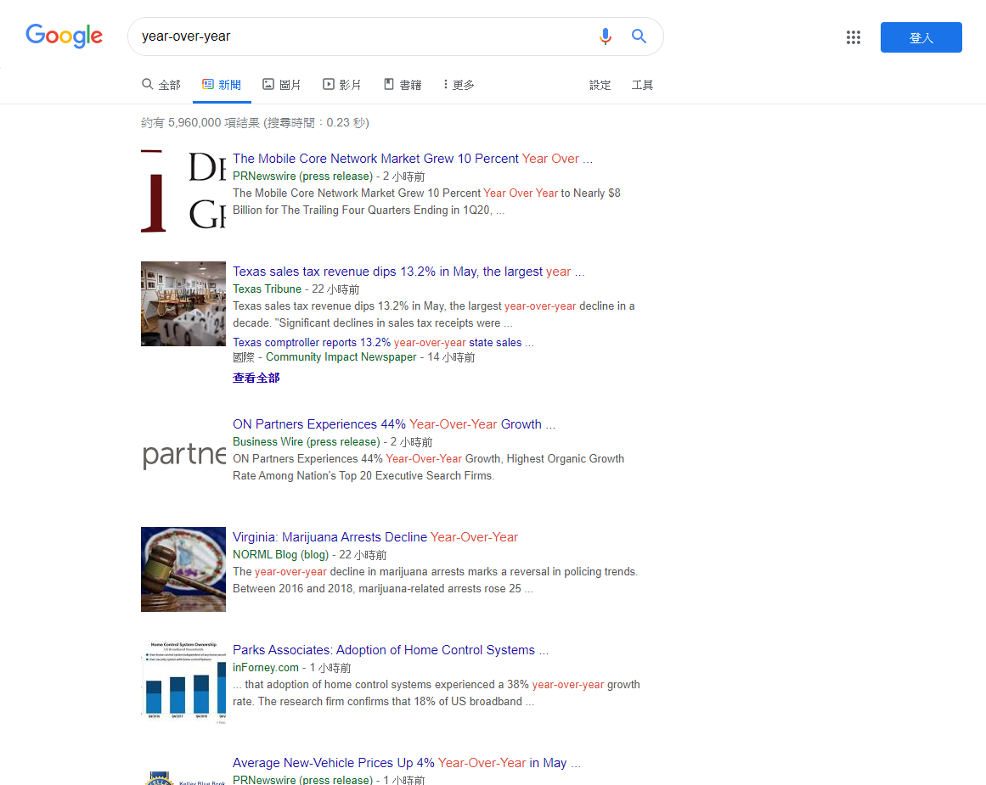Open the 設定 settings menu
This screenshot has width=986, height=785.
(600, 85)
